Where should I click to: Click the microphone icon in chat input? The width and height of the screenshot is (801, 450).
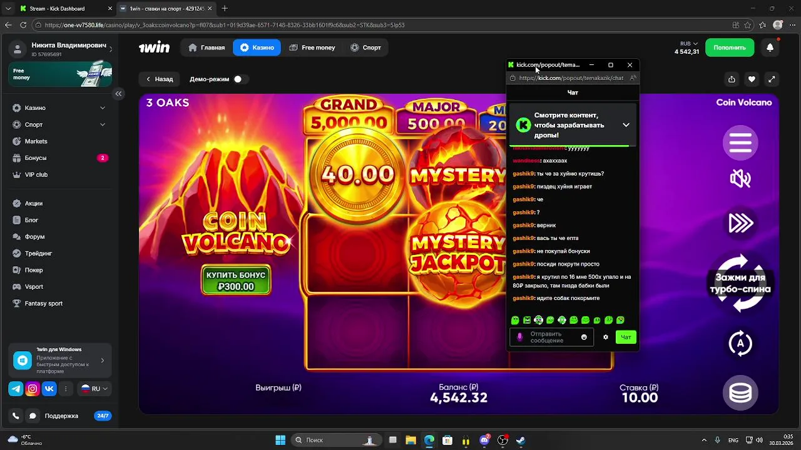(x=519, y=337)
